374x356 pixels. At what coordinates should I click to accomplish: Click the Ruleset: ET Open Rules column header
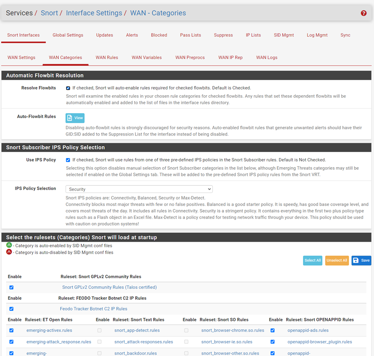(48, 320)
